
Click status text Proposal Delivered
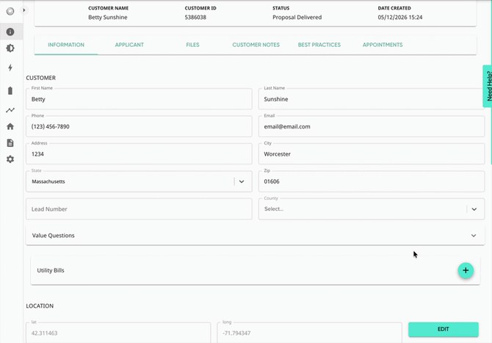point(297,17)
